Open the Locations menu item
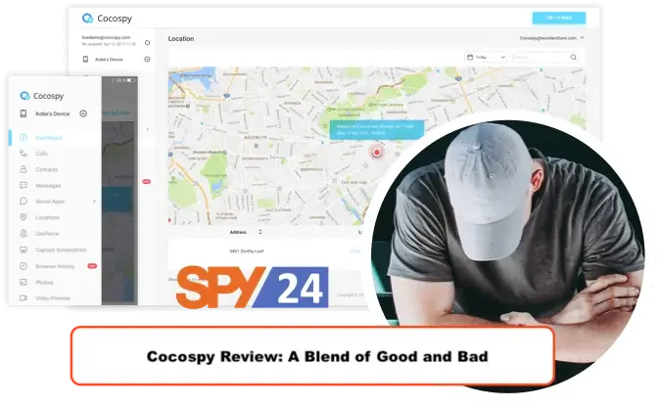The image size is (658, 407). pyautogui.click(x=47, y=217)
